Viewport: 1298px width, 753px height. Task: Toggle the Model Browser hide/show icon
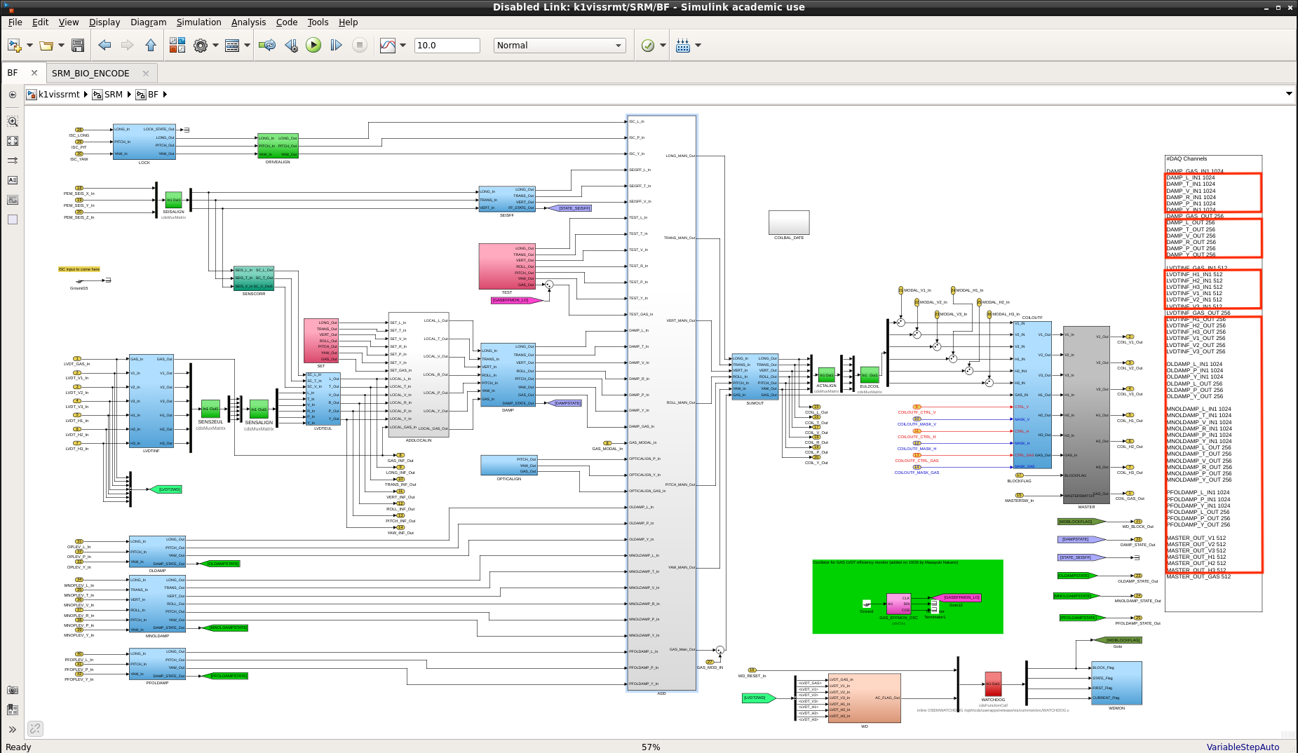click(x=13, y=95)
